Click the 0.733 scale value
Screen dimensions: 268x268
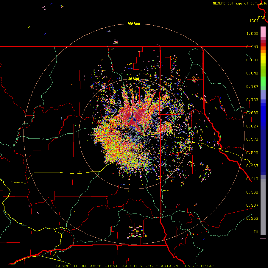tap(252, 100)
